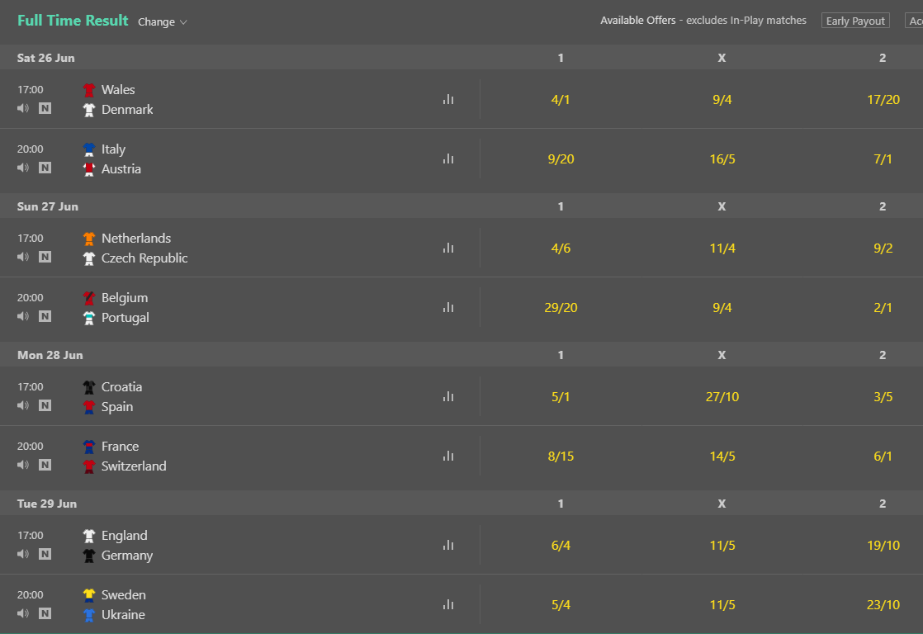Choose Spain to win at 3/5
The height and width of the screenshot is (634, 923).
pos(883,396)
